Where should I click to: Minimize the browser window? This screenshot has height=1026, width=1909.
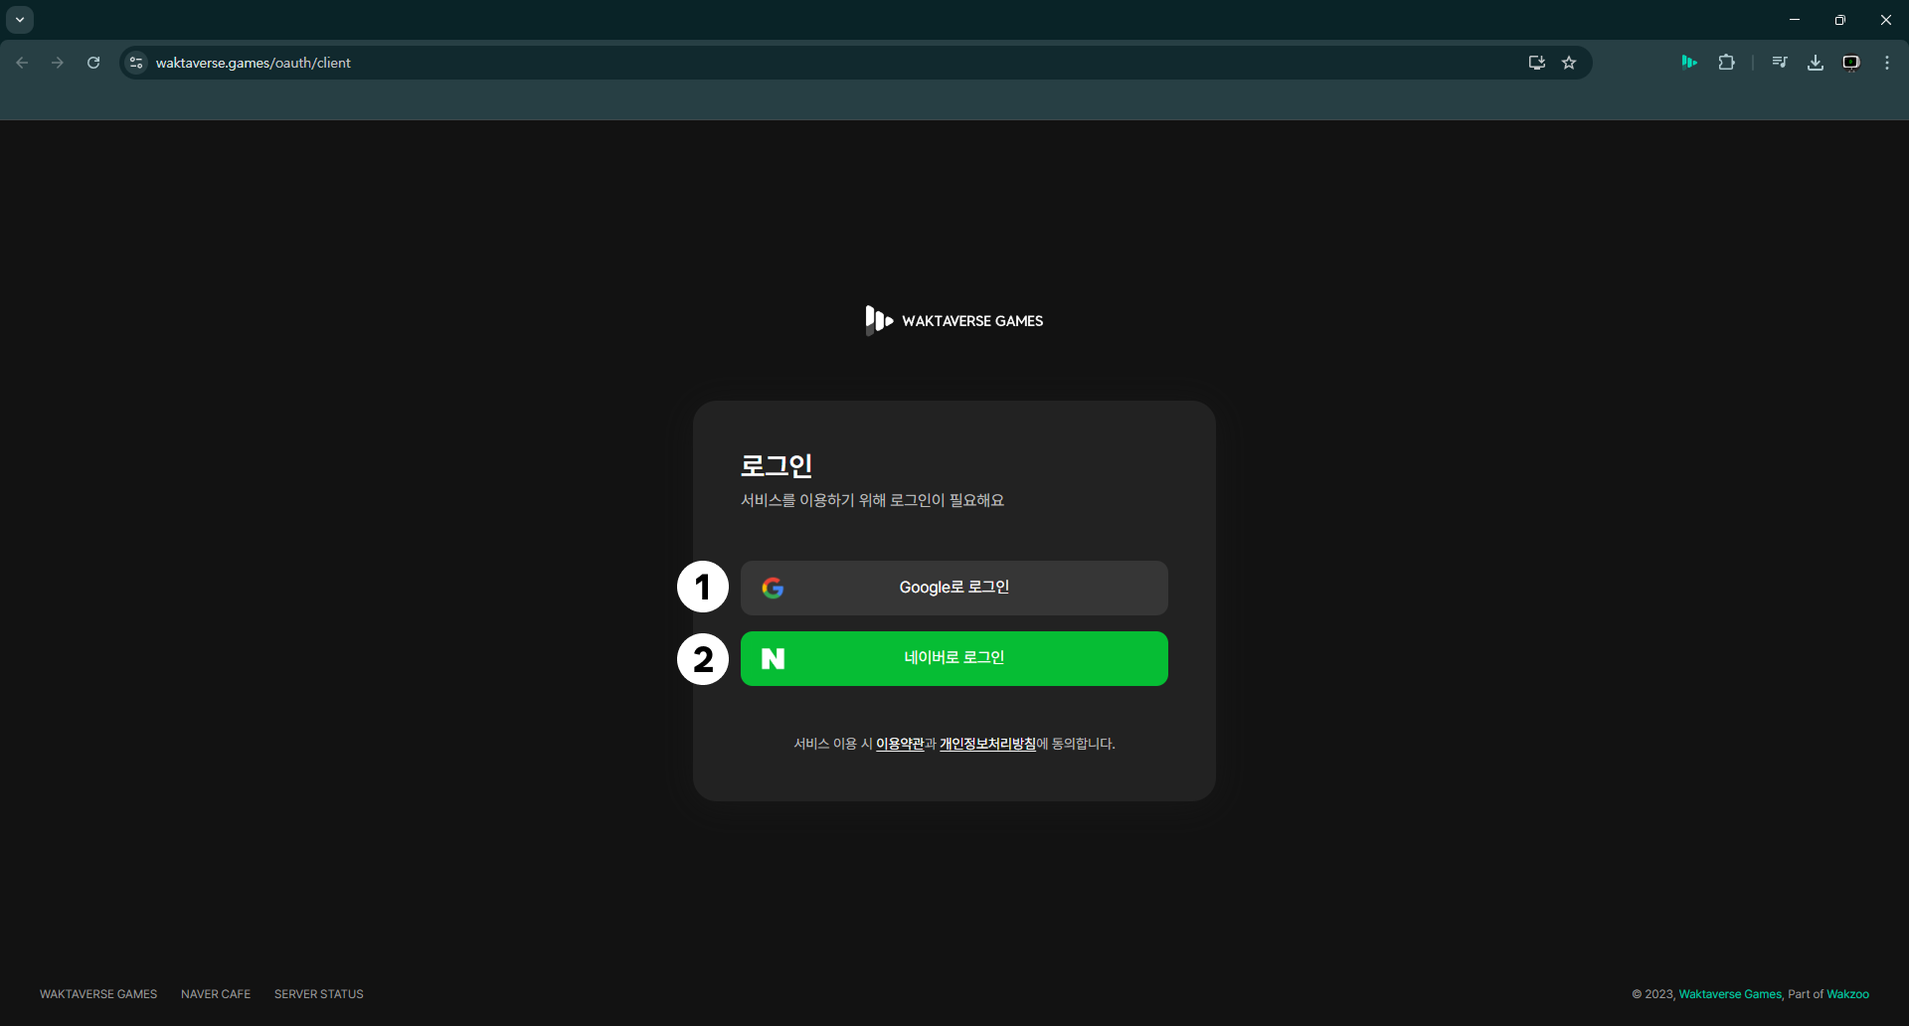[x=1795, y=20]
